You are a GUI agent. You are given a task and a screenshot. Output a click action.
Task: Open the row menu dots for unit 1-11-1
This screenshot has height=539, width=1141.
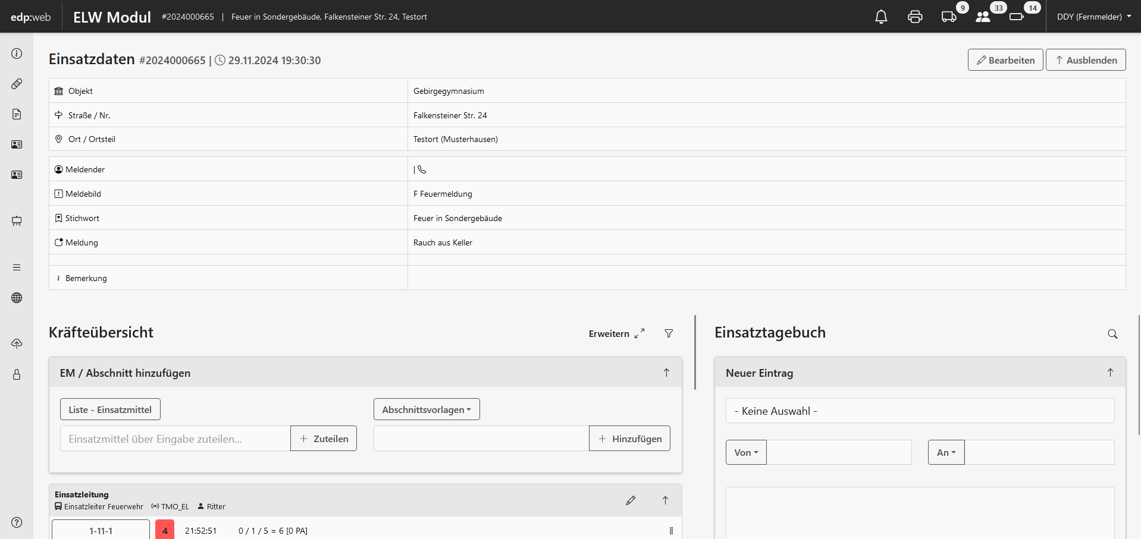671,531
